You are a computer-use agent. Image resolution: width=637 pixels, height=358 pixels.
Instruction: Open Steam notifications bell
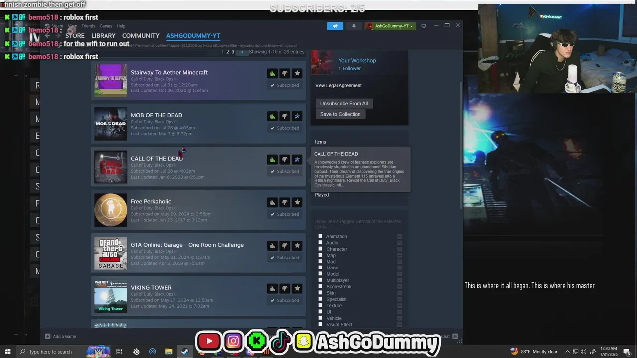coord(354,26)
